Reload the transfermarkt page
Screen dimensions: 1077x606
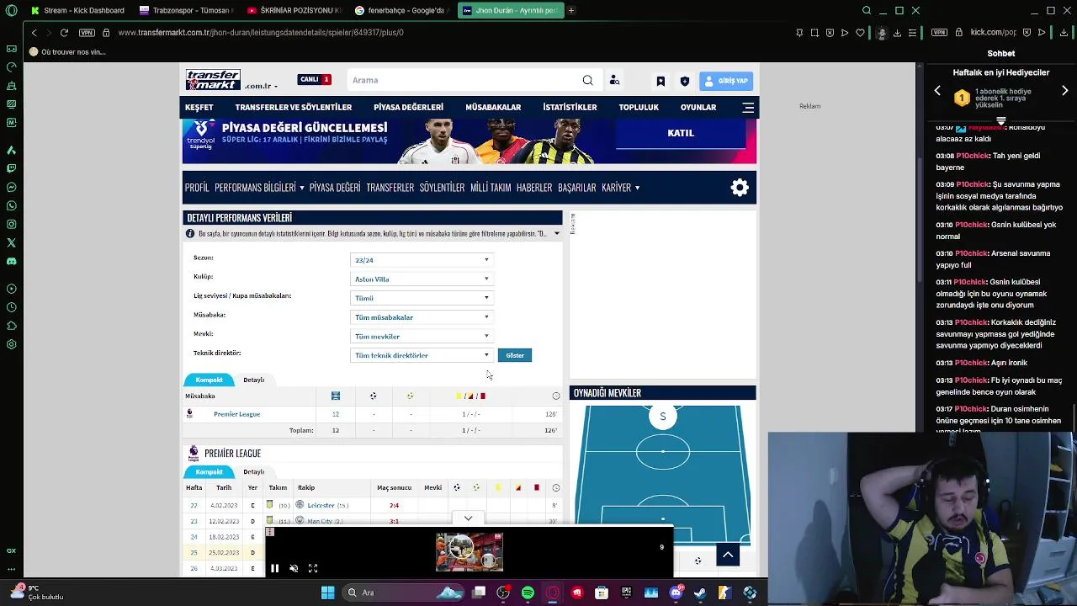64,32
